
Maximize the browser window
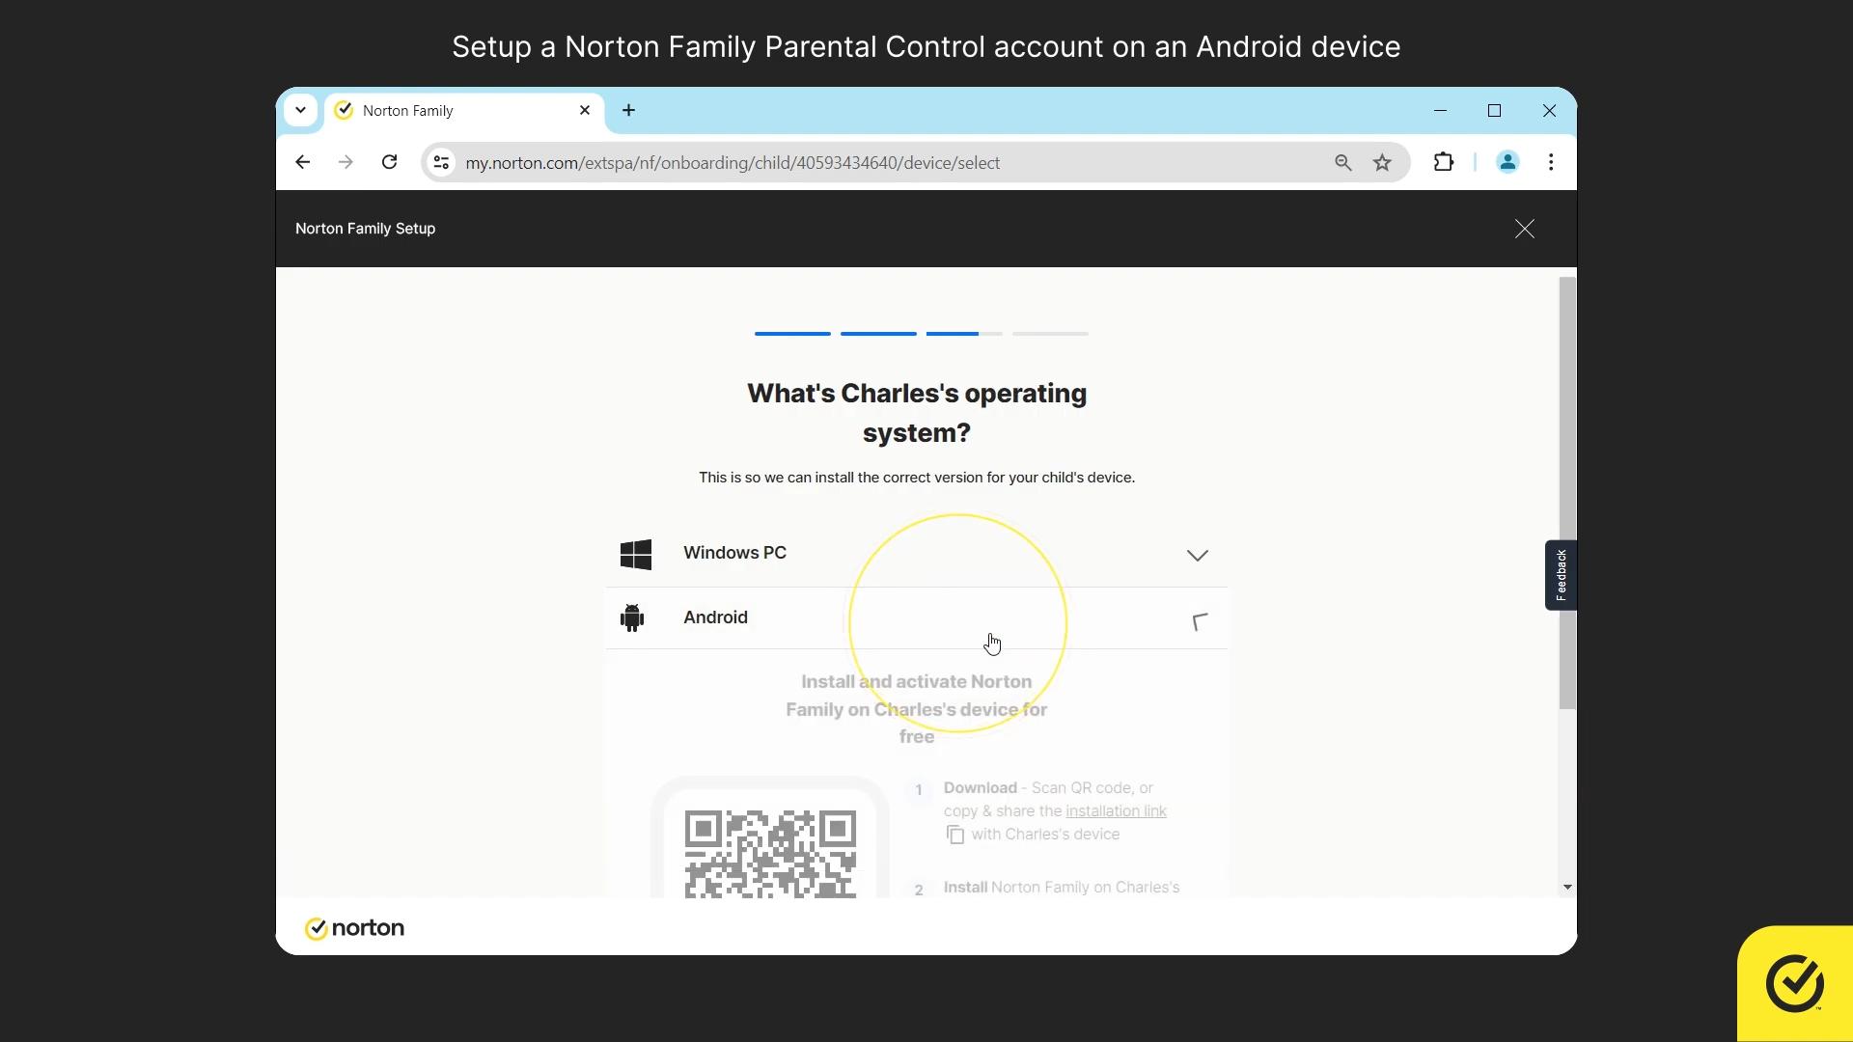1495,111
